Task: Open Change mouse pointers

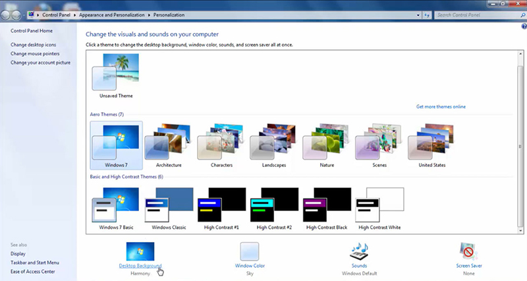Action: 35,53
